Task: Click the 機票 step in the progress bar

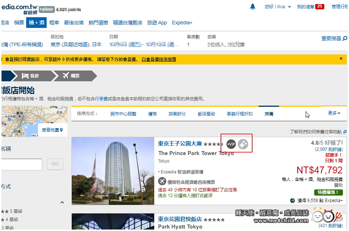Action: point(75,76)
